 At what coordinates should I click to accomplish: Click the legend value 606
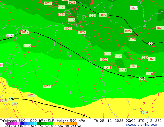[79, 126]
